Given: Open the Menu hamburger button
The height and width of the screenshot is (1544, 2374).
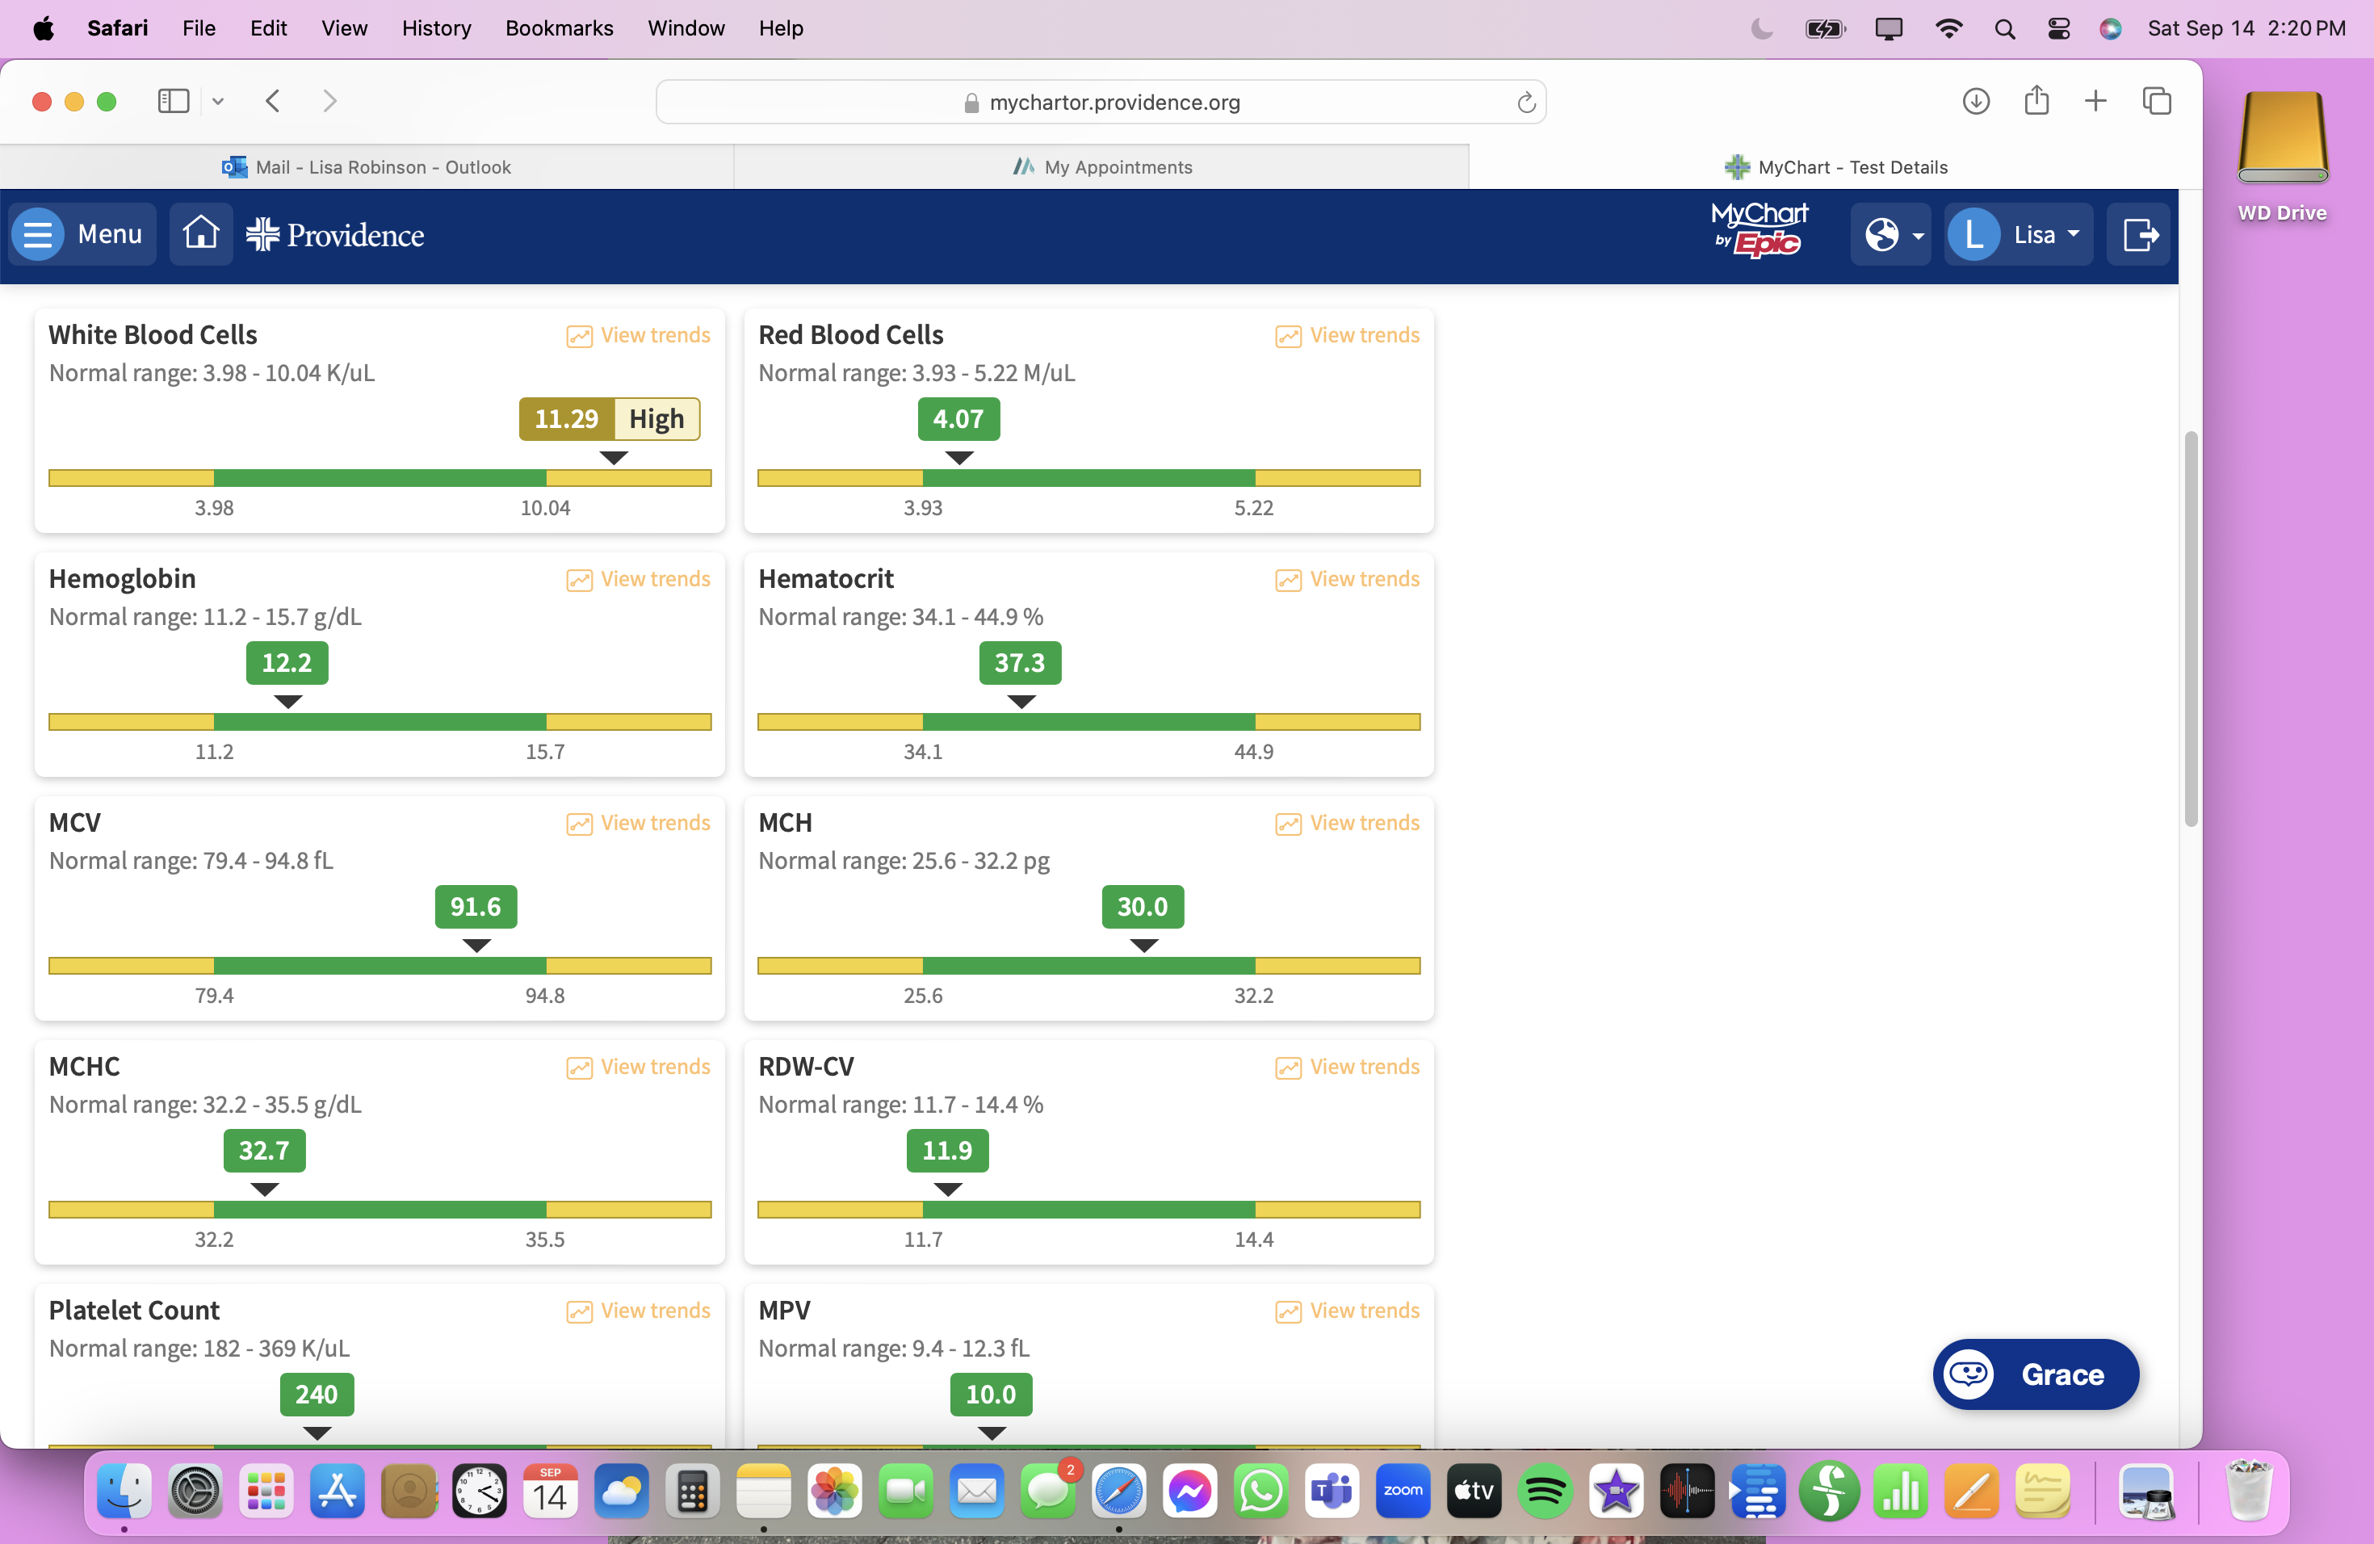Looking at the screenshot, I should click(83, 233).
